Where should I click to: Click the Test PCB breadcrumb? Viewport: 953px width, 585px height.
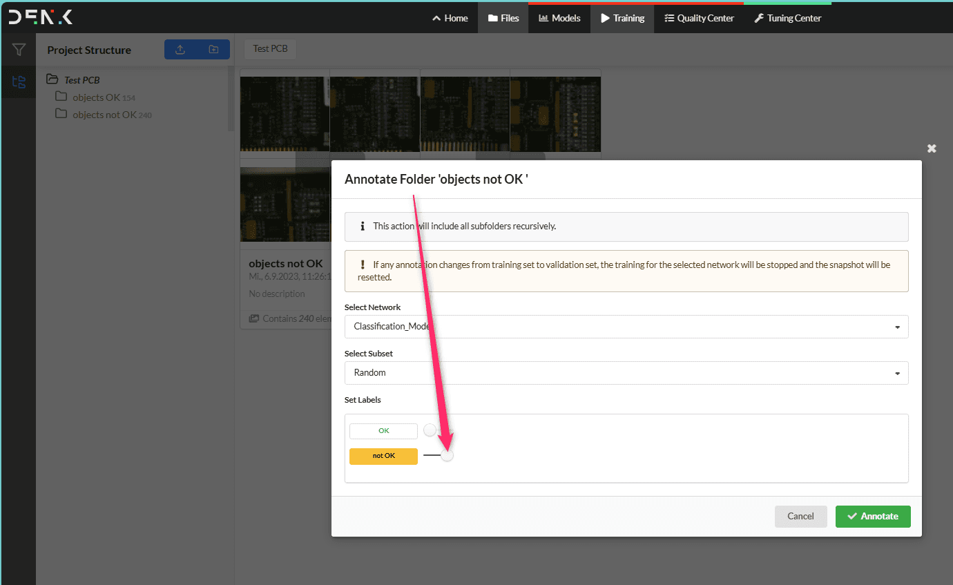(270, 49)
